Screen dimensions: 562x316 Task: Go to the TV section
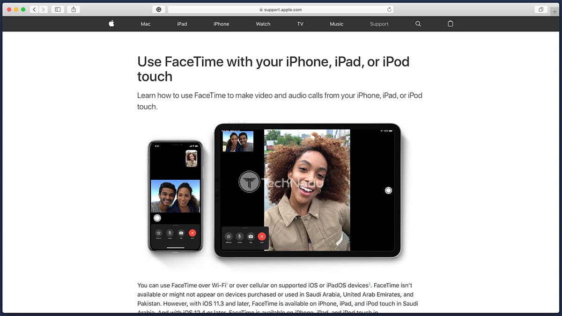pos(300,24)
